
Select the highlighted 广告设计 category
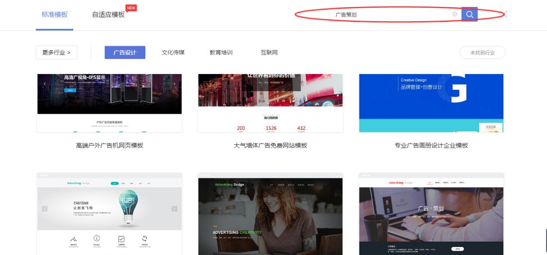click(125, 52)
